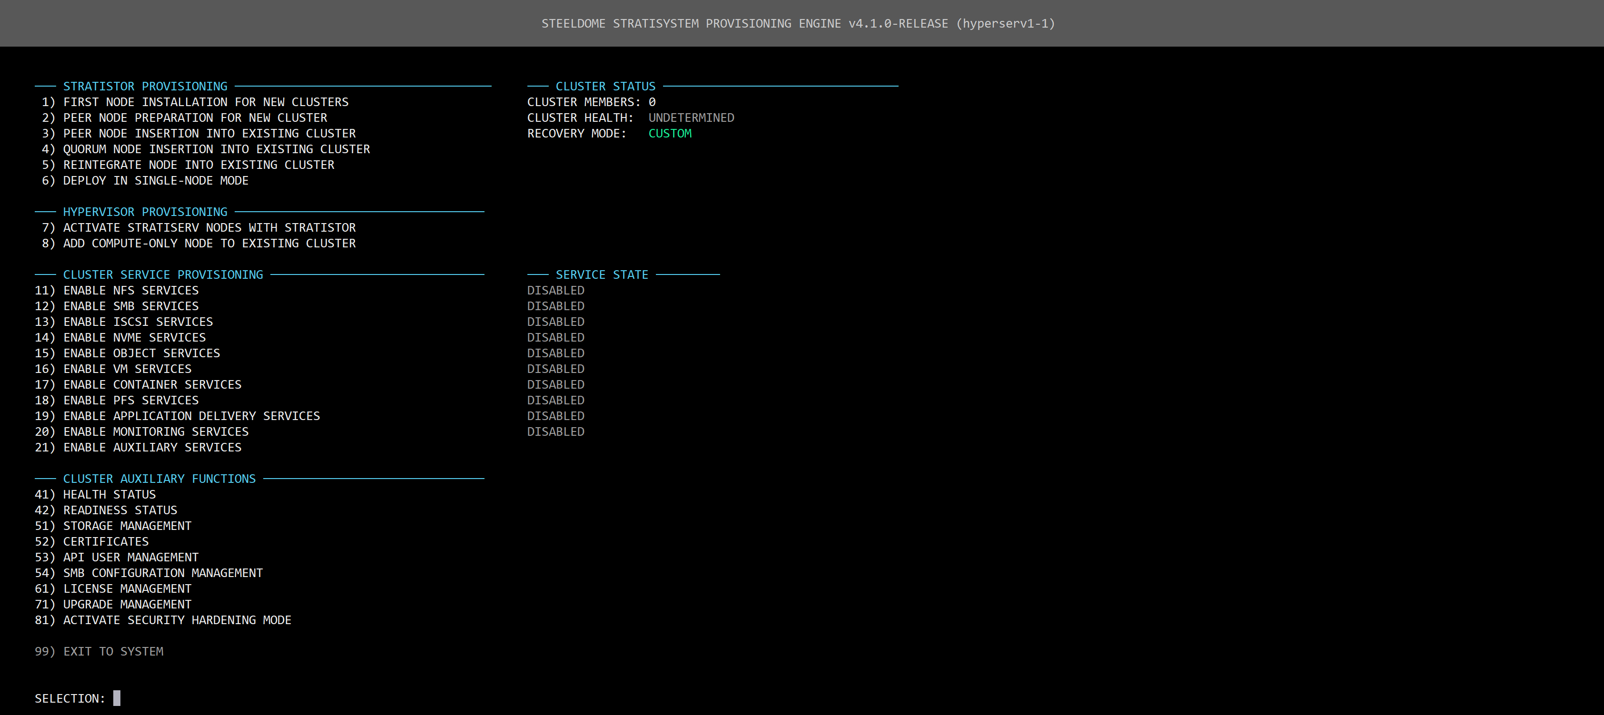Image resolution: width=1604 pixels, height=715 pixels.
Task: Click DISABLED state beside SMB Services
Action: (x=555, y=306)
